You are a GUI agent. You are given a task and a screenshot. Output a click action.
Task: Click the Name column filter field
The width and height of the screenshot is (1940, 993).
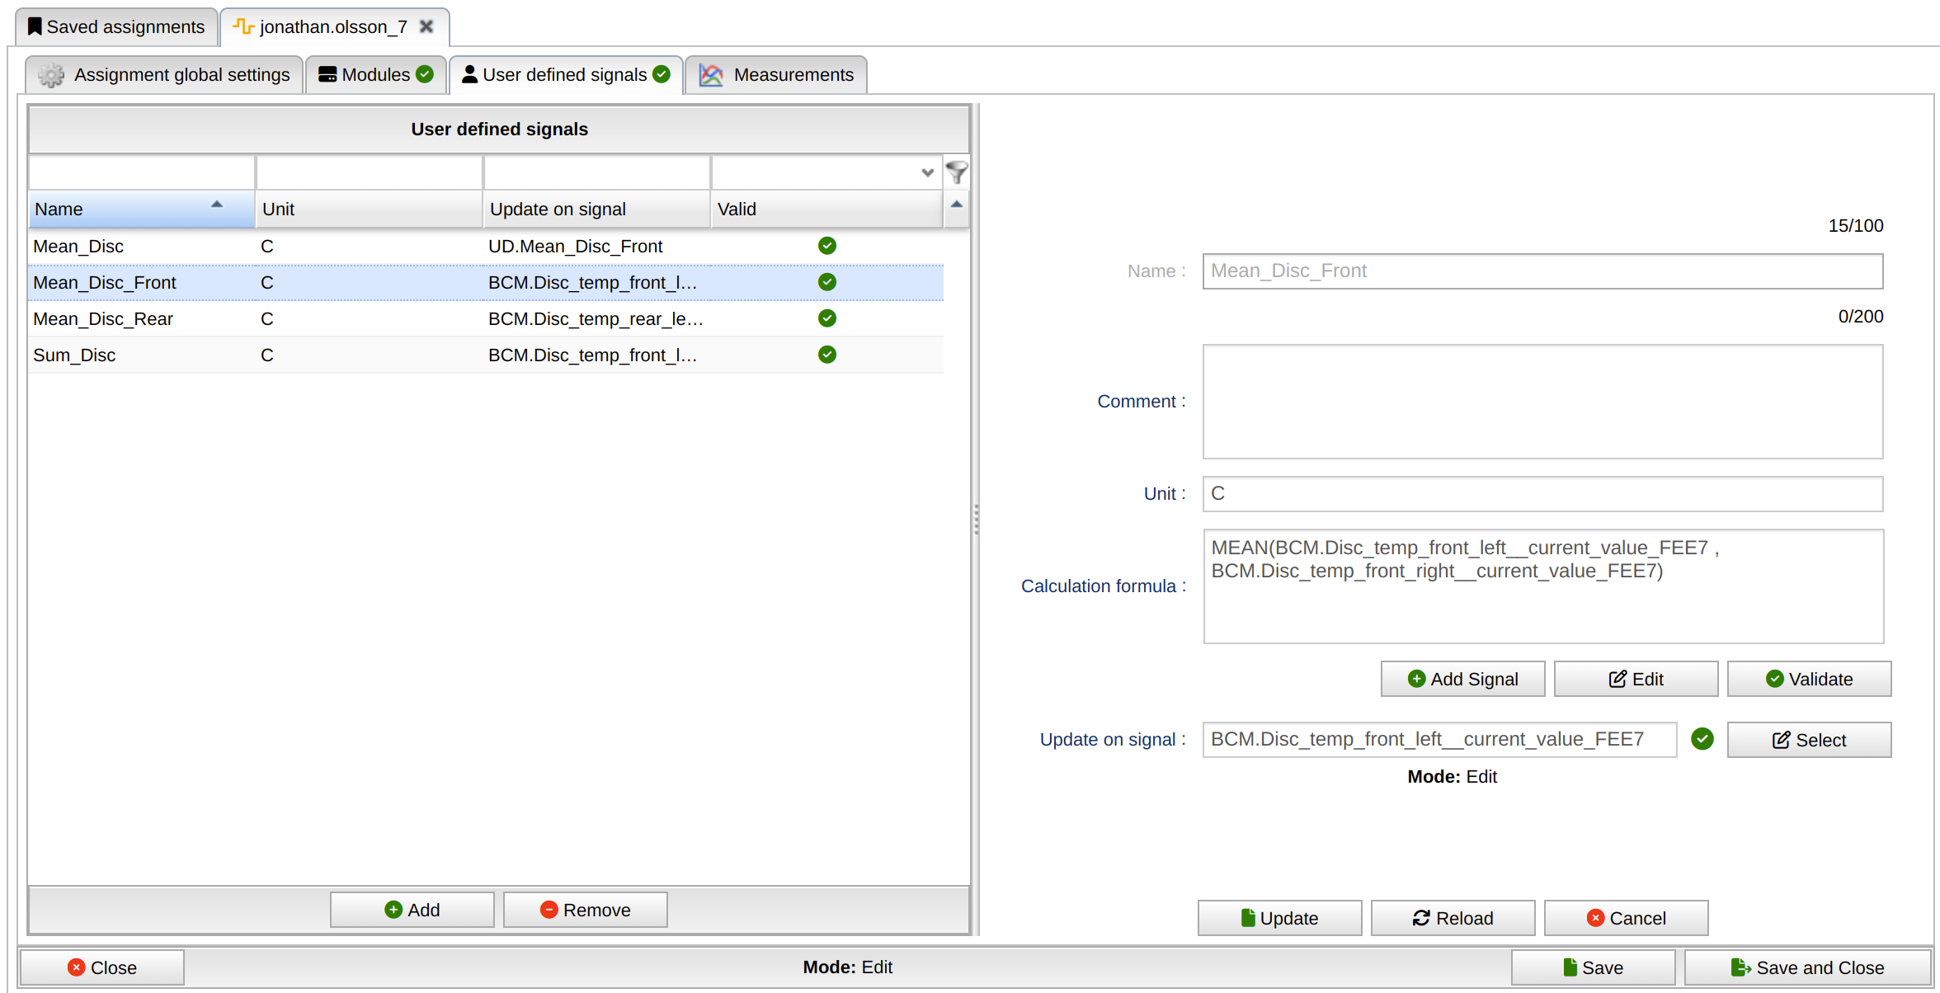coord(142,172)
